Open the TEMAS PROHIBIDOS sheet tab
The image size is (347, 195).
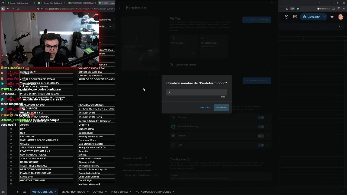tap(73, 192)
